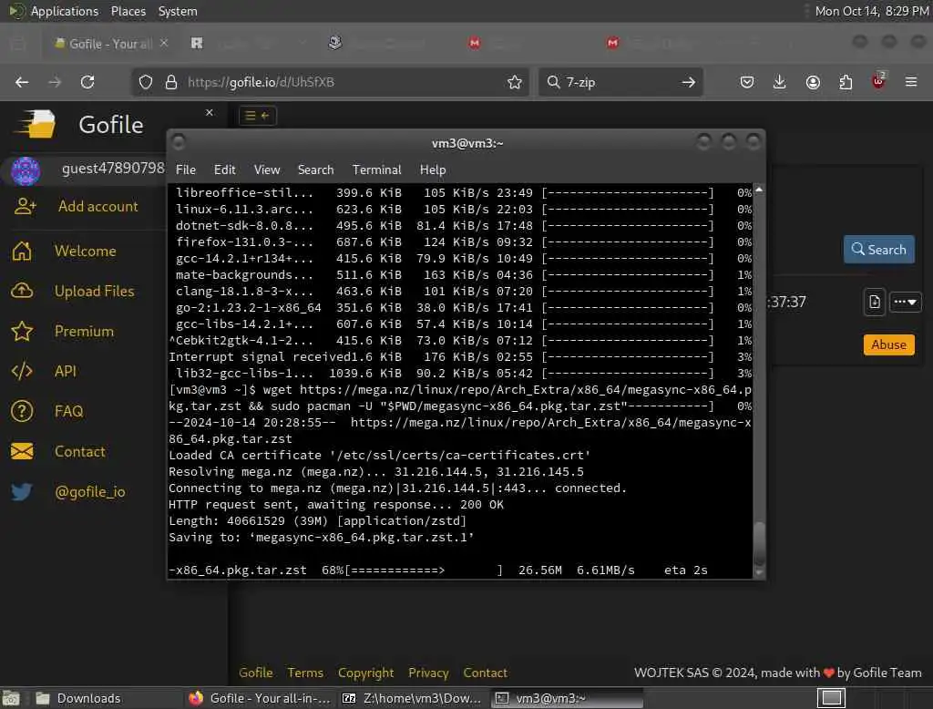Screen dimensions: 933x709
Task: Open the footer Terms link
Action: tap(305, 673)
